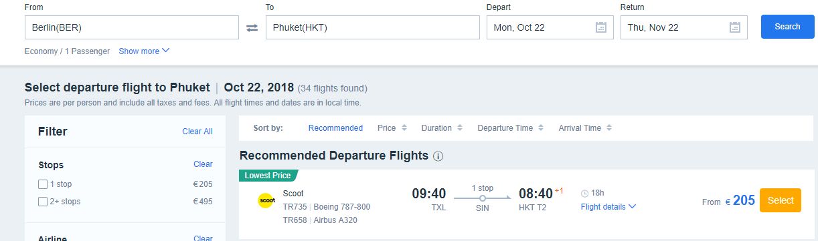Check the 1 stop filter checkbox

[43, 184]
